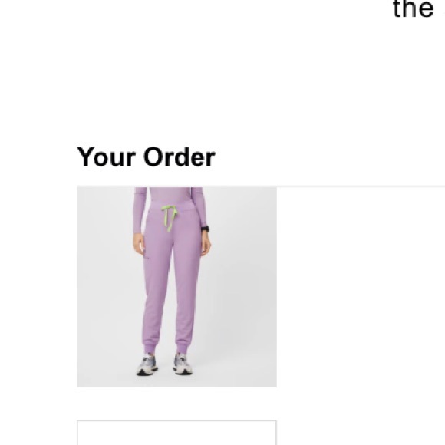Image resolution: width=445 pixels, height=445 pixels.
Task: Click the top border of the lower box
Action: click(176, 421)
